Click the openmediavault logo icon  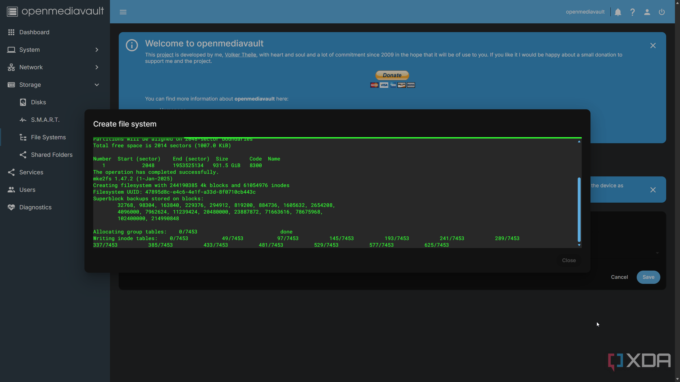pos(12,12)
